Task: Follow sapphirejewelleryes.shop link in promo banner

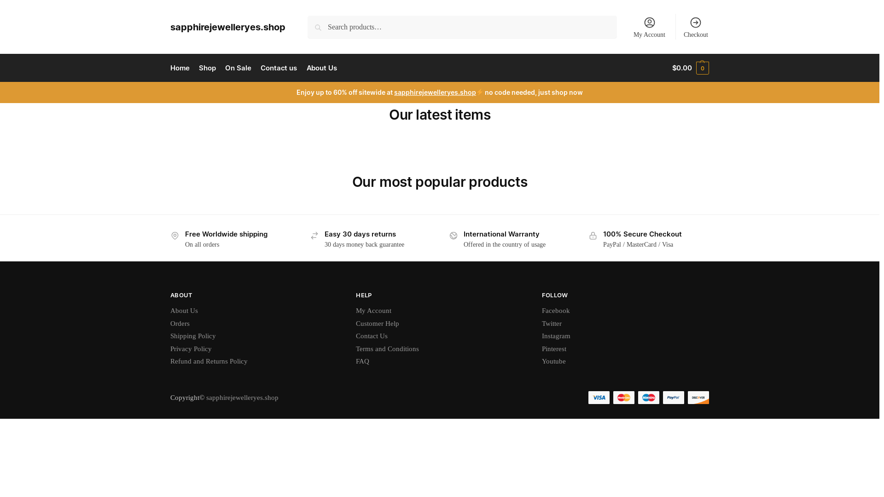Action: (435, 92)
